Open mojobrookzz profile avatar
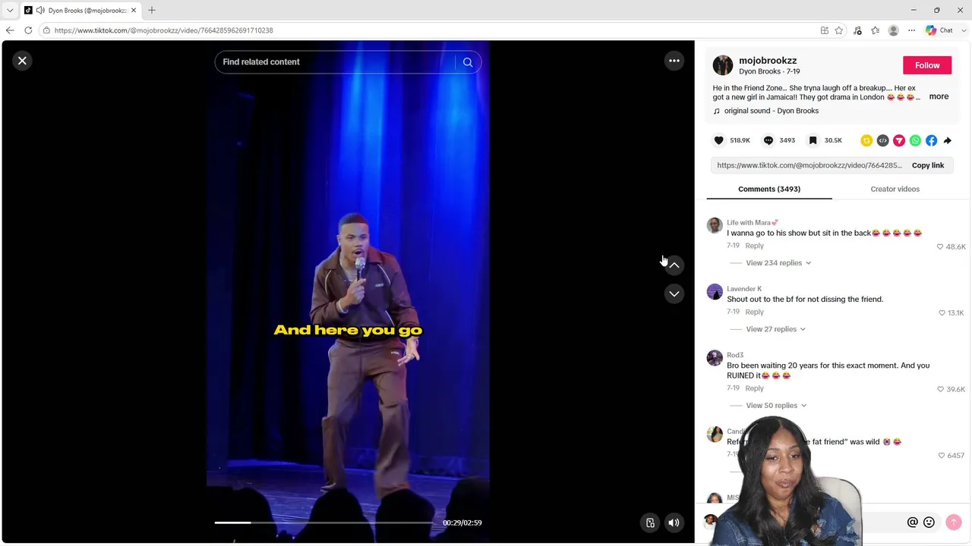This screenshot has width=972, height=546. (x=723, y=65)
